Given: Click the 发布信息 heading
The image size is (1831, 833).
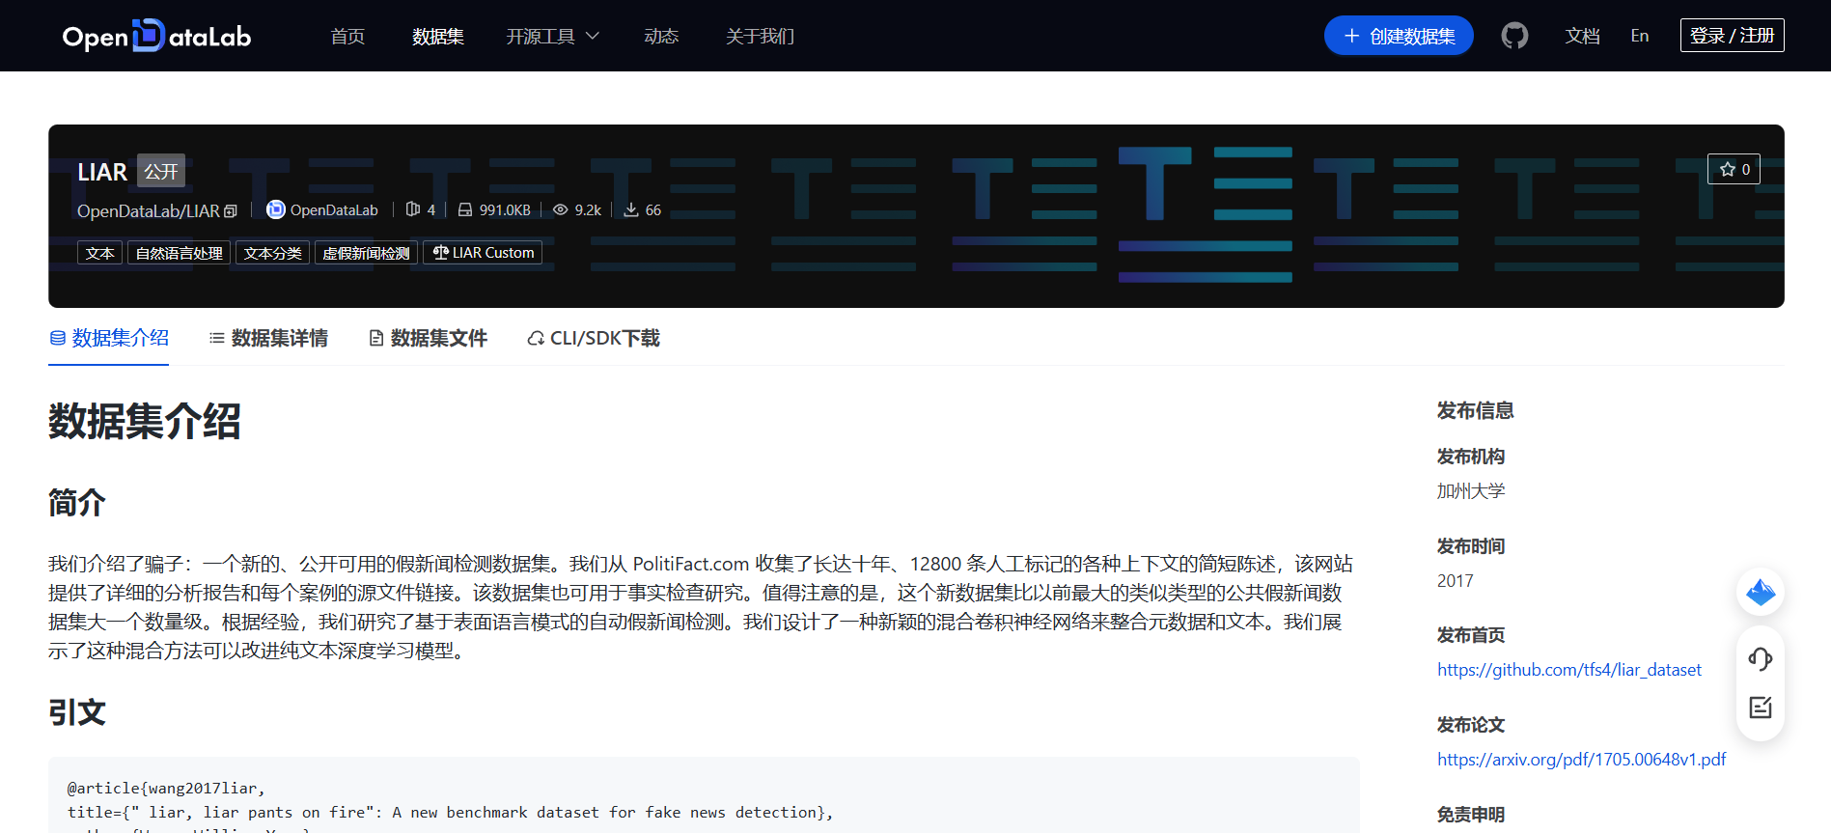Looking at the screenshot, I should click(1476, 411).
